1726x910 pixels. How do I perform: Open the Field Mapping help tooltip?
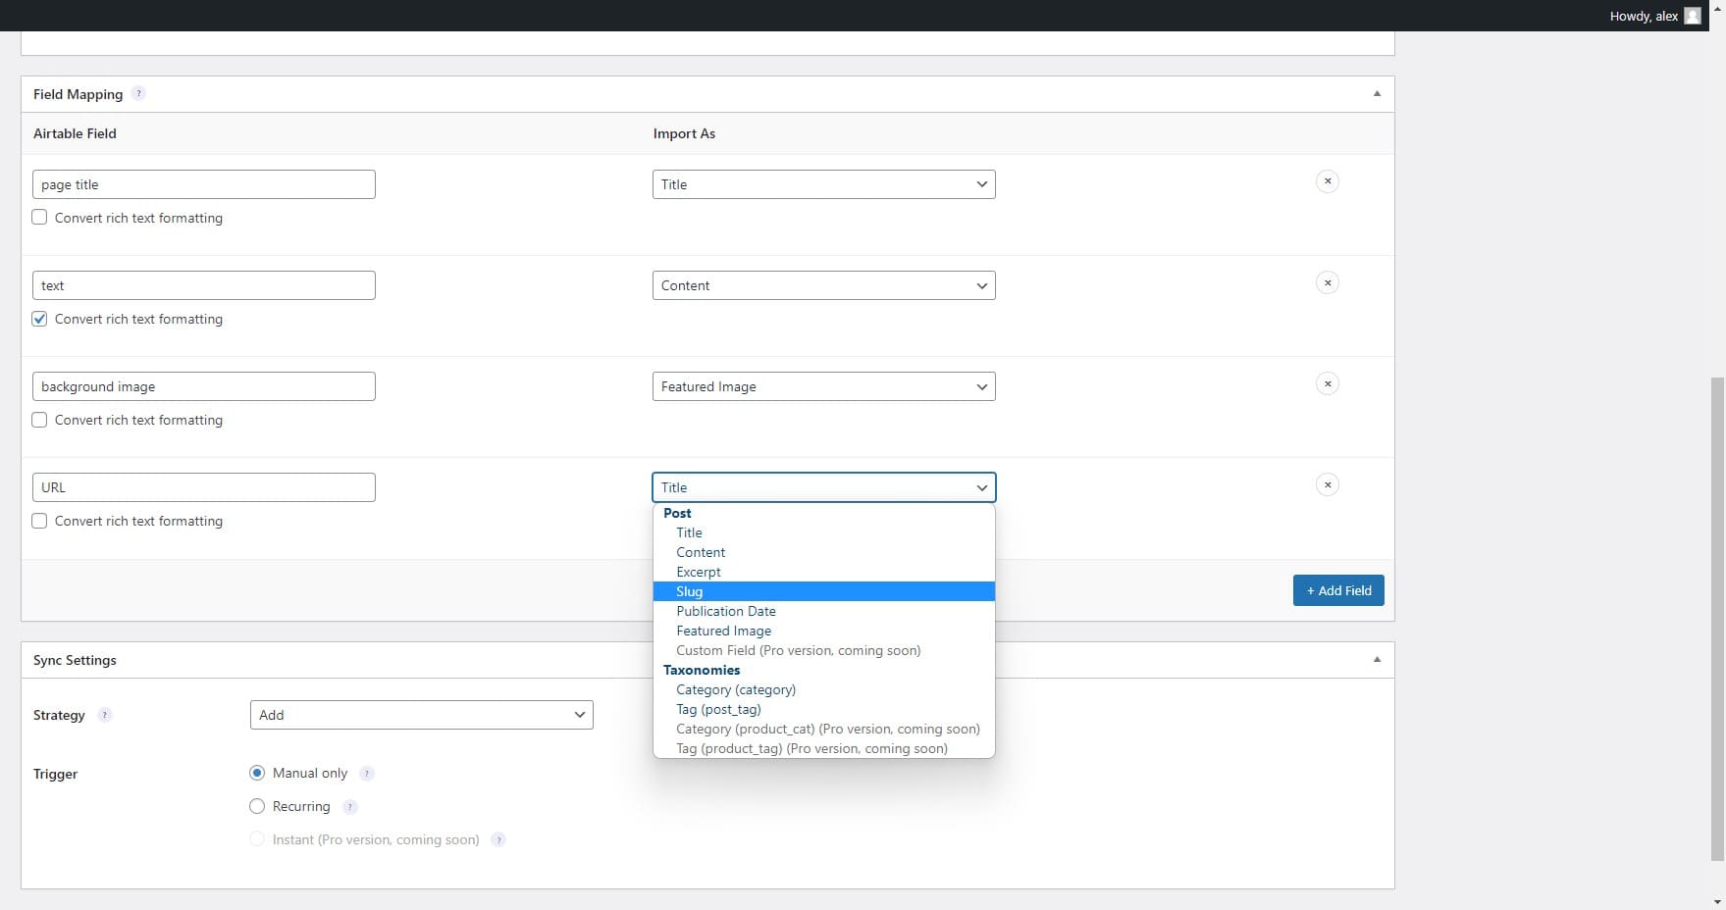click(x=138, y=93)
